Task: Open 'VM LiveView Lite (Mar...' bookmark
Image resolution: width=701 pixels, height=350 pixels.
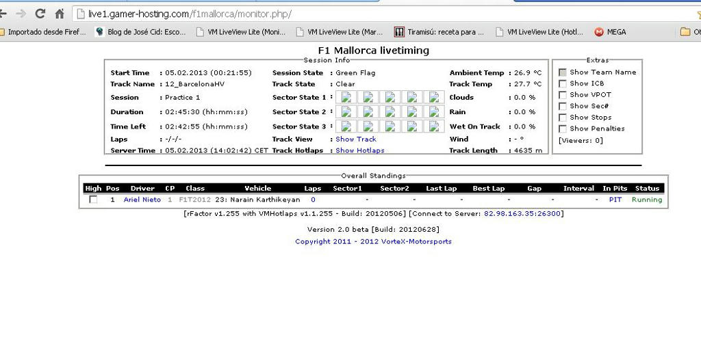Action: click(340, 32)
